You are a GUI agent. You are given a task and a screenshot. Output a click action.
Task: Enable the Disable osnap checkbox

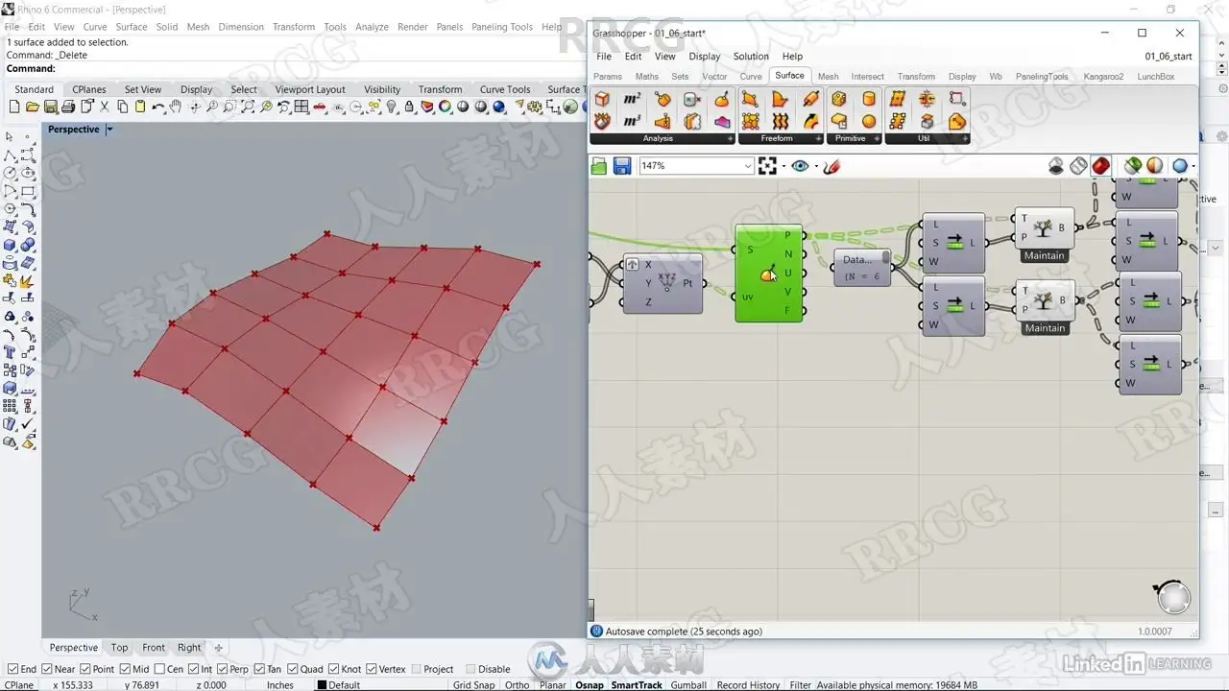[470, 669]
